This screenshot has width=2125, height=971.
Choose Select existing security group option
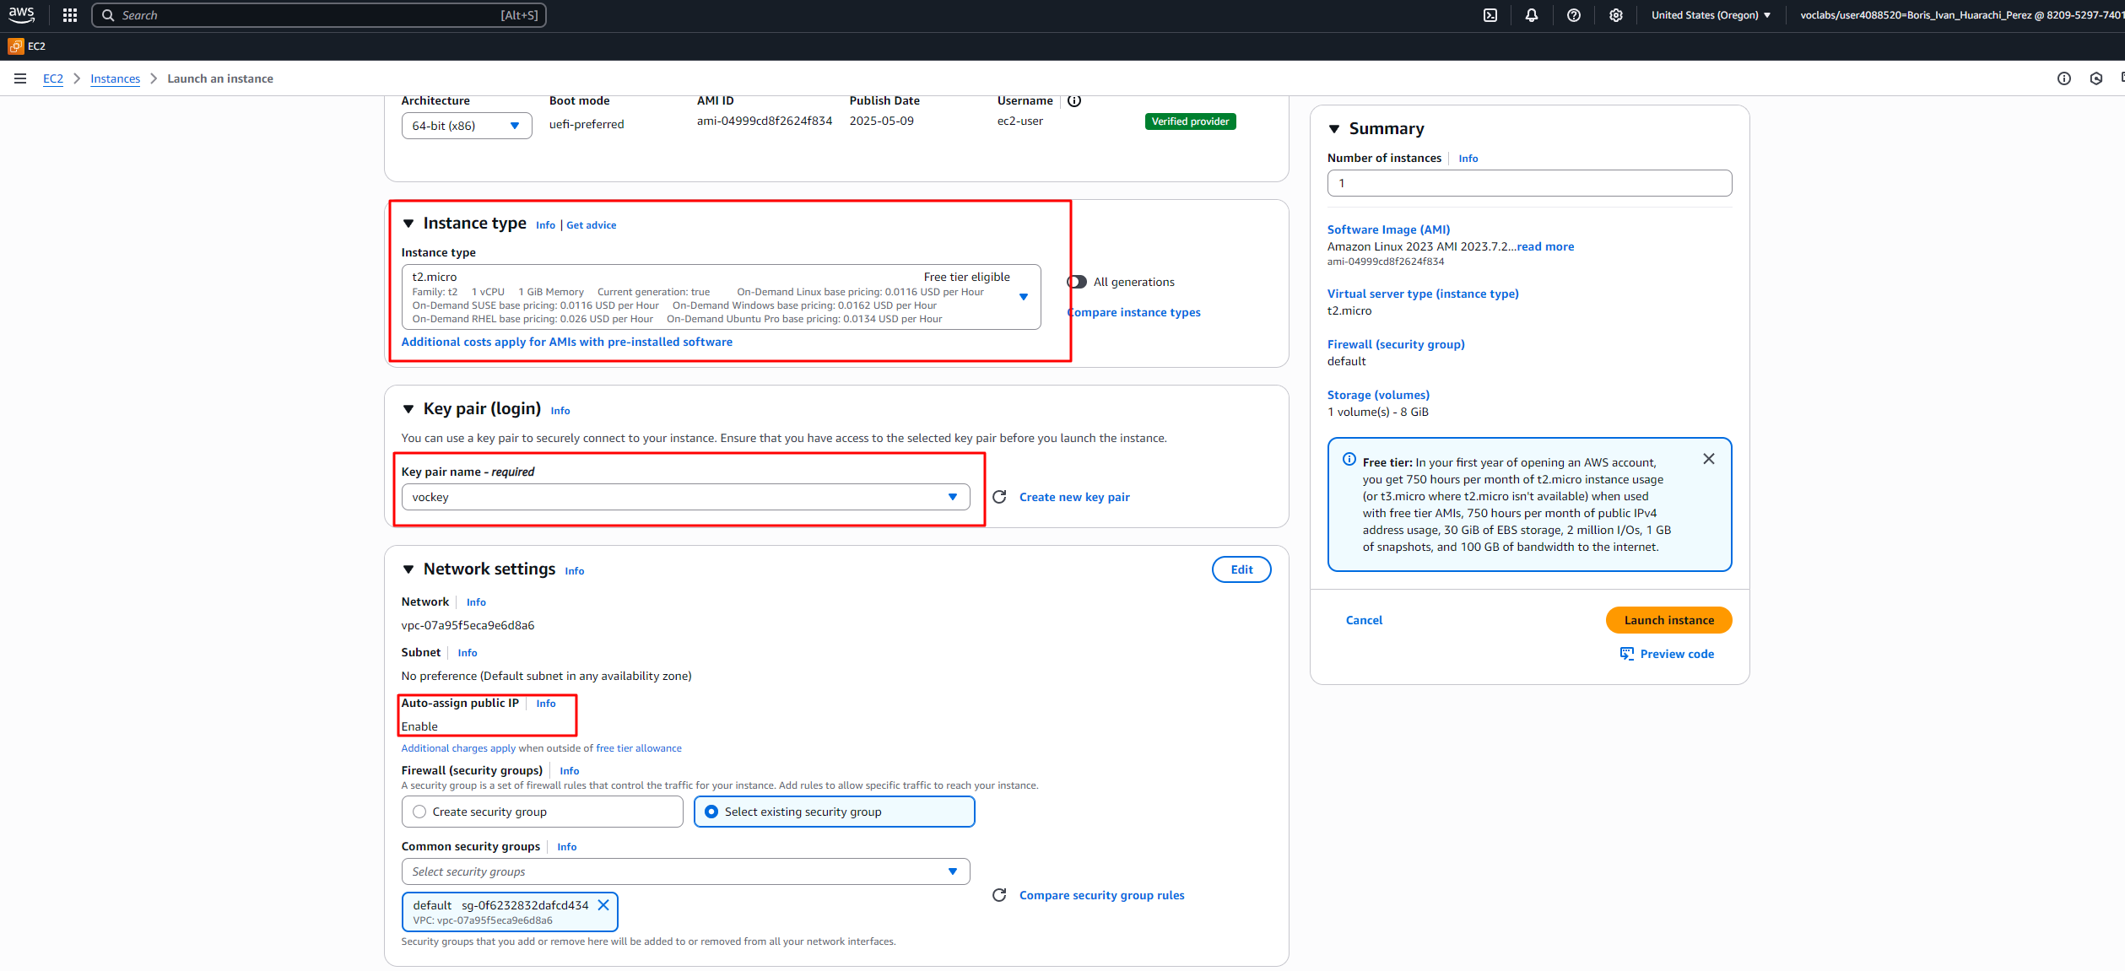[835, 812]
